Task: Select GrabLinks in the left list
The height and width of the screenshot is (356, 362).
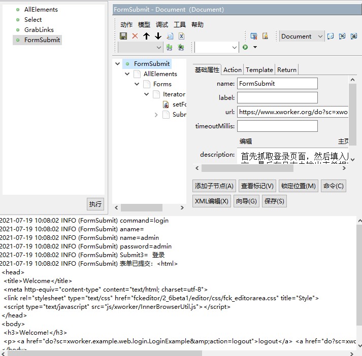Action: [39, 30]
